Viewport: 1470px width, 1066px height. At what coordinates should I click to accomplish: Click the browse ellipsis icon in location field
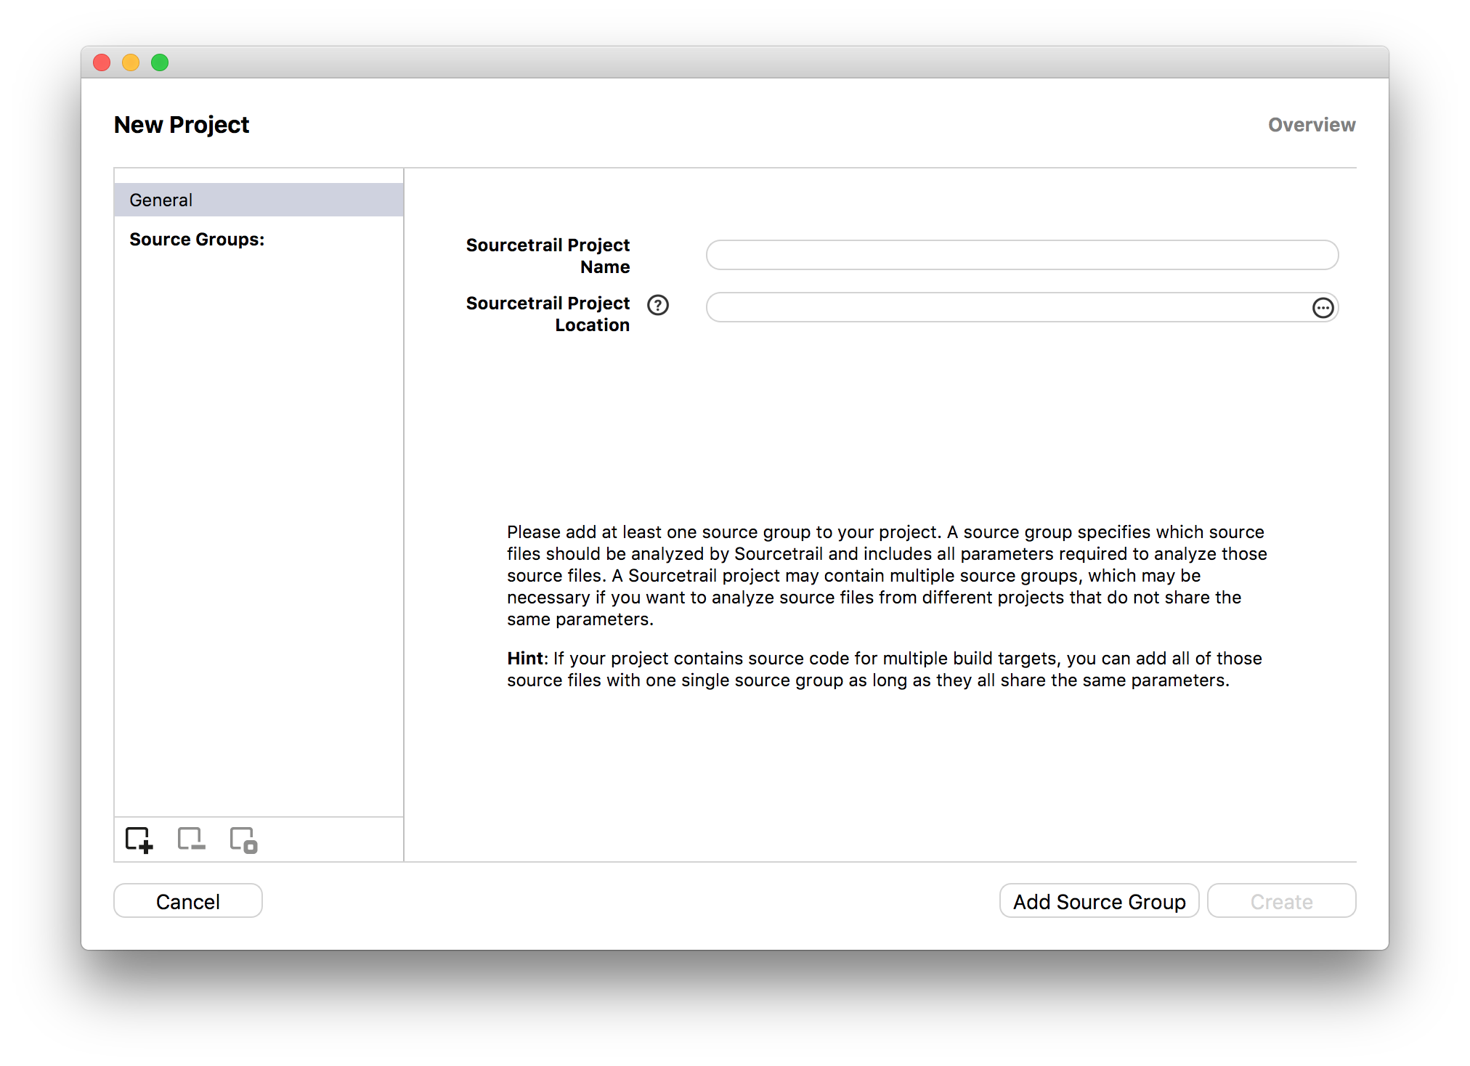(1323, 308)
